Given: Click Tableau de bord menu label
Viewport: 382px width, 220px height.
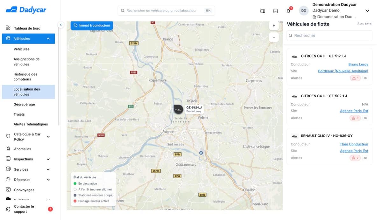Looking at the screenshot, I should point(27,28).
